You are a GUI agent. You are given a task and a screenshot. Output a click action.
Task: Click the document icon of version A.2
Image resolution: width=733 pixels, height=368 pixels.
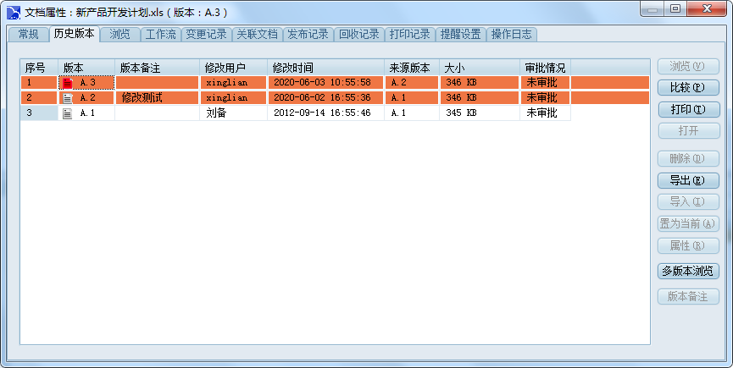pos(67,98)
